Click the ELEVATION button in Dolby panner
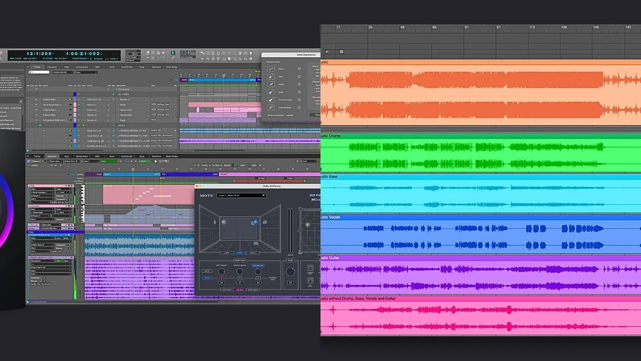This screenshot has width=641, height=361. pos(258,265)
